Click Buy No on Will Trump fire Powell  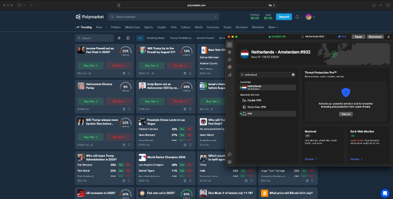pos(180,66)
